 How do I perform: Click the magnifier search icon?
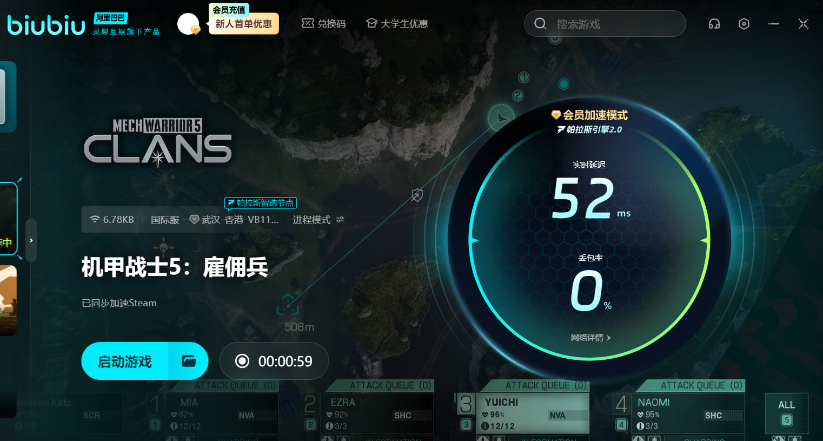pos(540,24)
